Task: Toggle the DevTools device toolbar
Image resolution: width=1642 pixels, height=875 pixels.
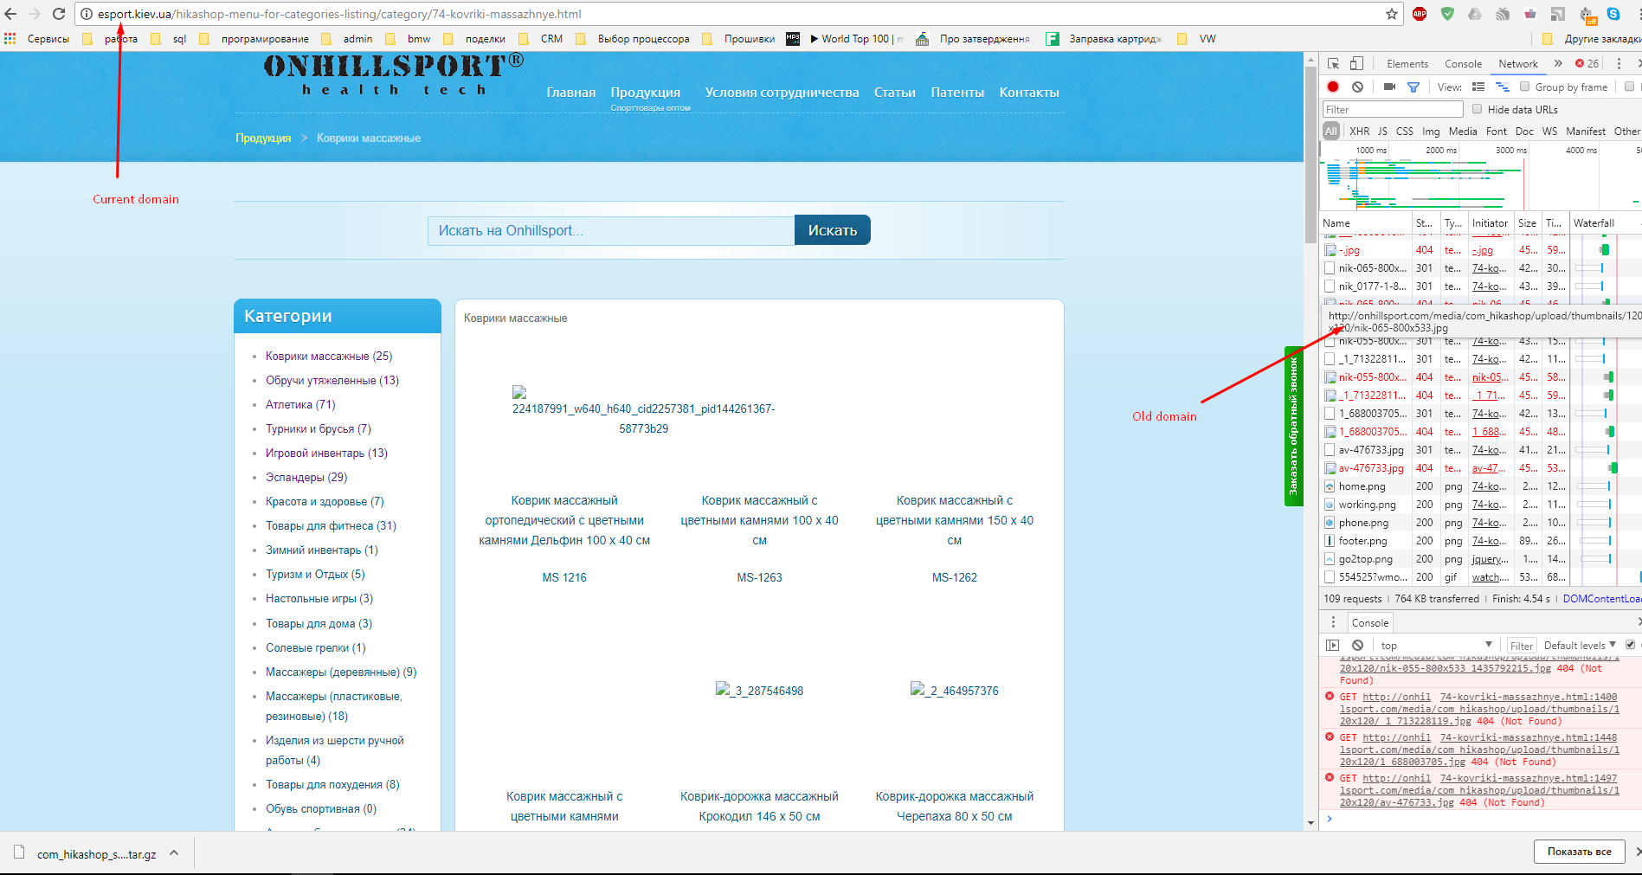Action: (1356, 63)
